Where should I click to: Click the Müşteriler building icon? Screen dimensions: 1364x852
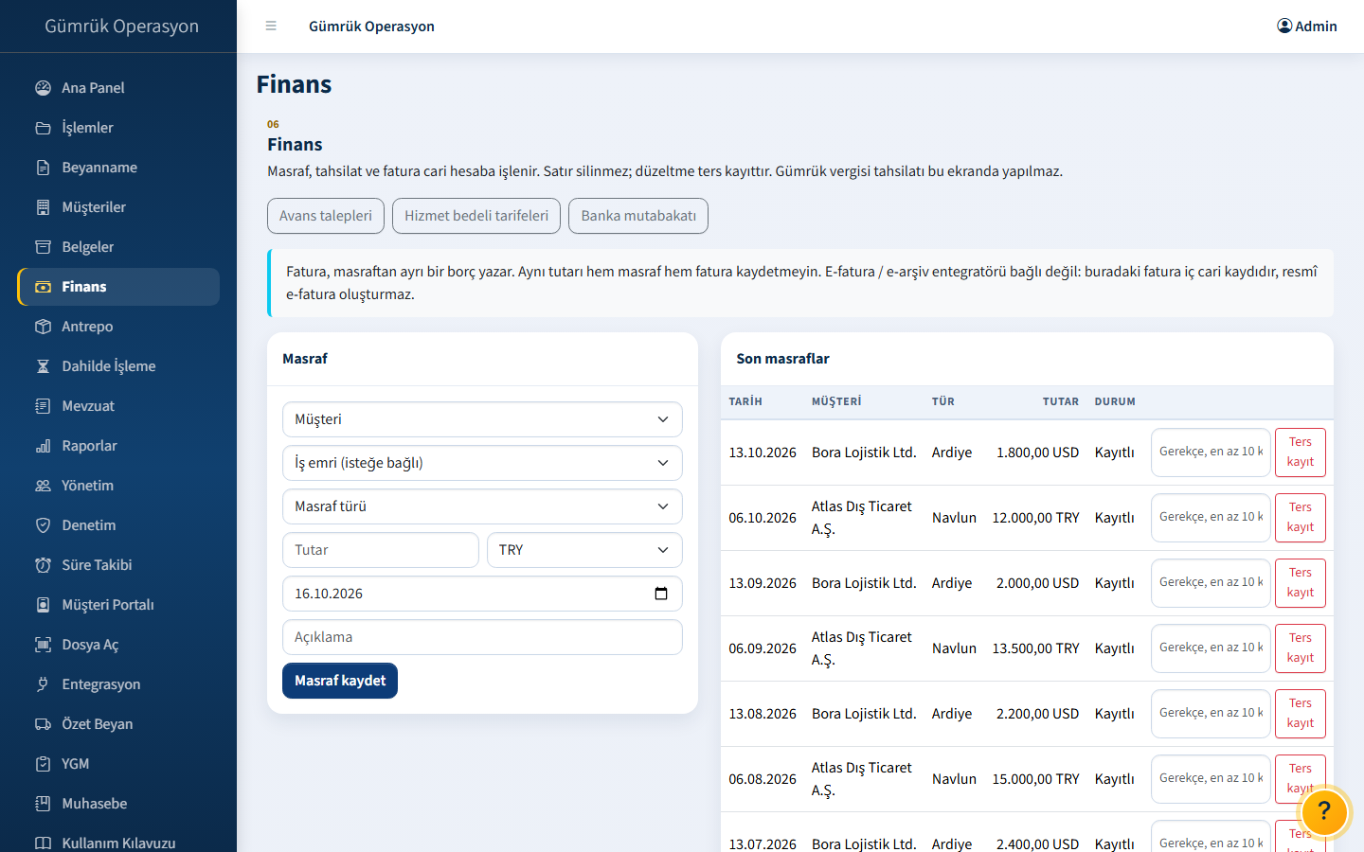[x=43, y=207]
